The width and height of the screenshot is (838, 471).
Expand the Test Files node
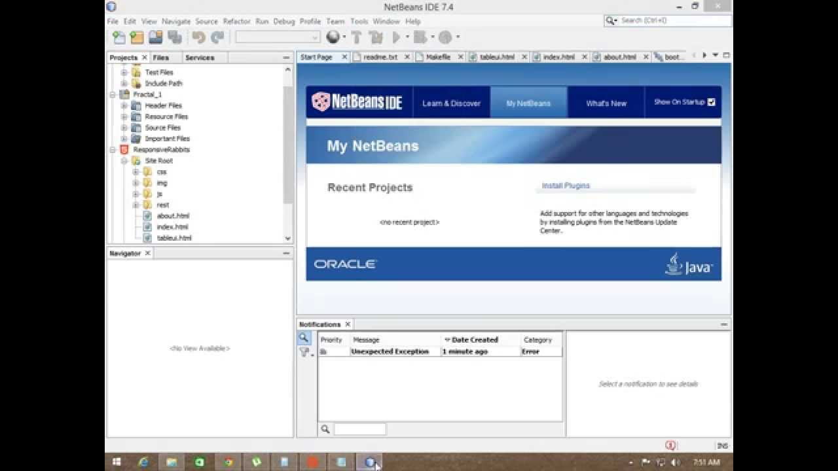tap(124, 73)
